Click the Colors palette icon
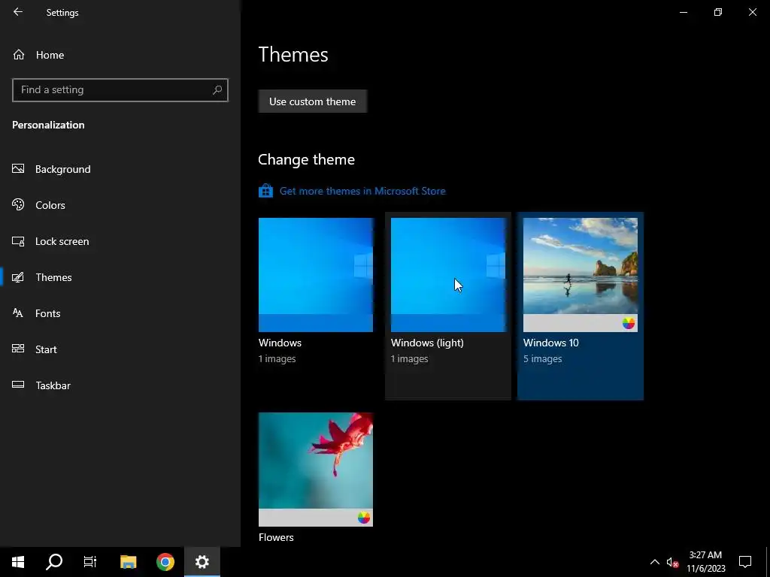 point(18,204)
